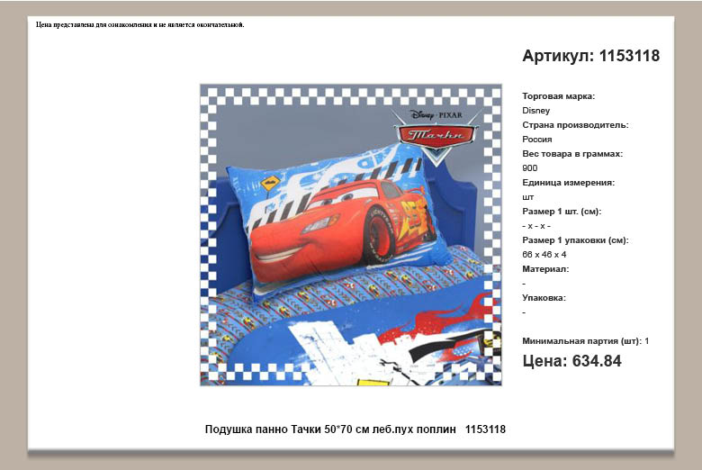The image size is (702, 470).
Task: Click the 'Минимальная партия (шт): 1' line
Action: pyautogui.click(x=586, y=341)
